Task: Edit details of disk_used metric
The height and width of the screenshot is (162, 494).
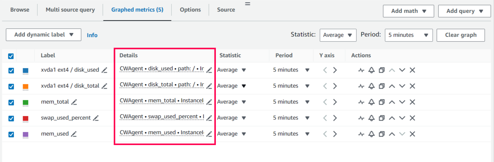Action: click(x=209, y=70)
